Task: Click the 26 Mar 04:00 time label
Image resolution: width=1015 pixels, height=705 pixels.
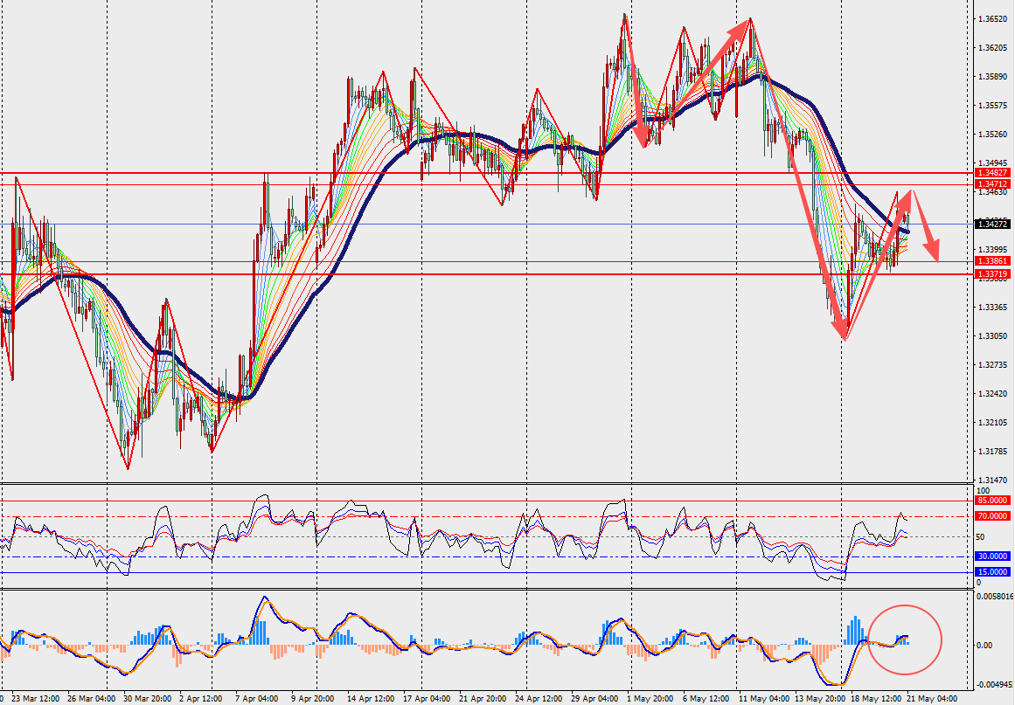Action: point(89,699)
